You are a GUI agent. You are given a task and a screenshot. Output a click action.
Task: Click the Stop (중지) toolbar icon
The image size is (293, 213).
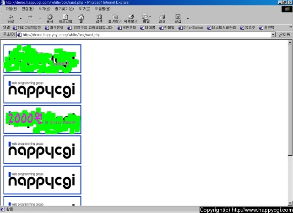pyautogui.click(x=49, y=19)
